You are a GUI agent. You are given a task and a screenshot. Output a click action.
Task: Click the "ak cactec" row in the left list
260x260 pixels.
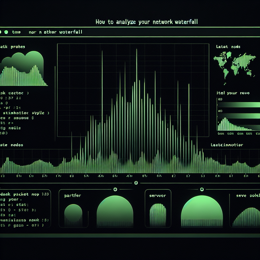[14, 93]
